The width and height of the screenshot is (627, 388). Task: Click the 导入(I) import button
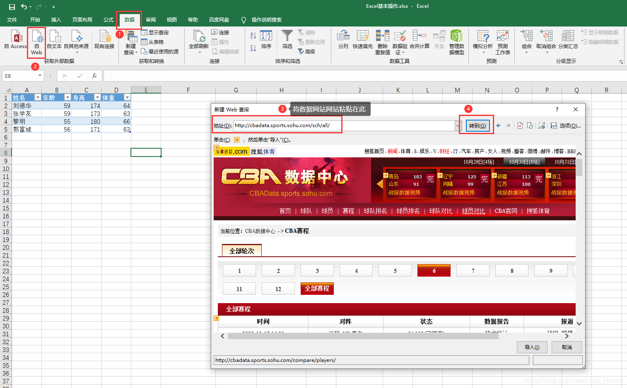tap(532, 347)
